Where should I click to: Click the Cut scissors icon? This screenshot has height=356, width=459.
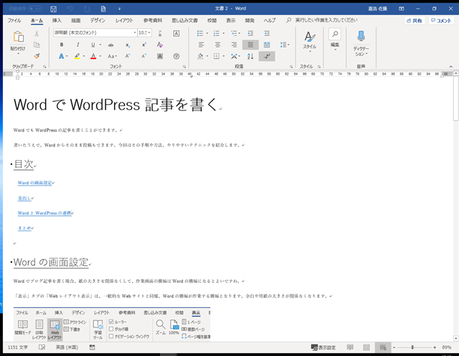click(37, 33)
